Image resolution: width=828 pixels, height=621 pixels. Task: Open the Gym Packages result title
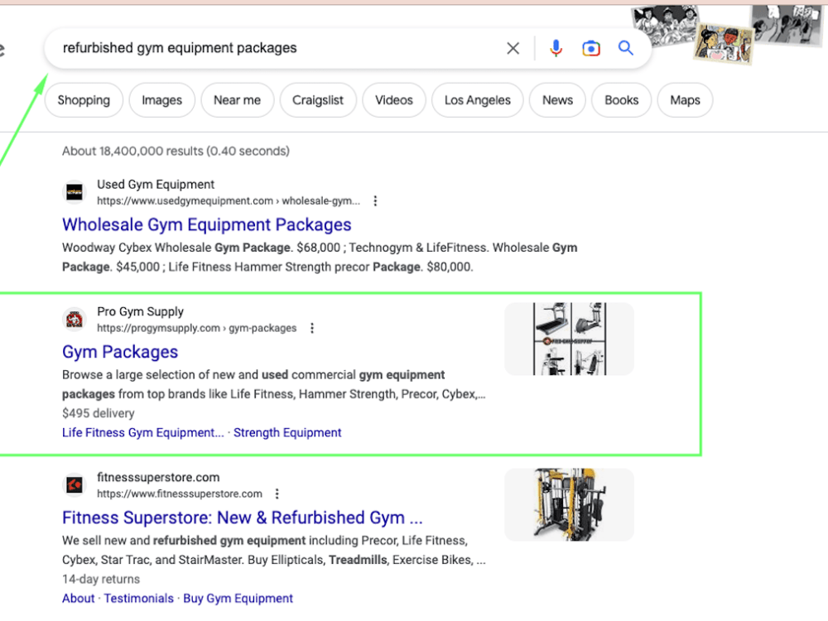coord(120,352)
